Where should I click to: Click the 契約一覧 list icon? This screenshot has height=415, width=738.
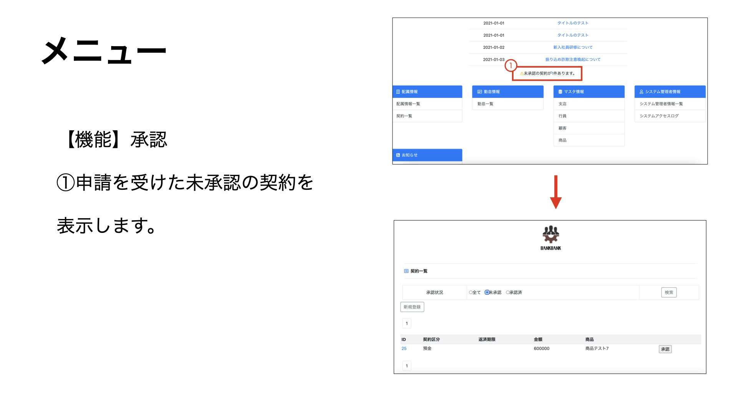(406, 271)
